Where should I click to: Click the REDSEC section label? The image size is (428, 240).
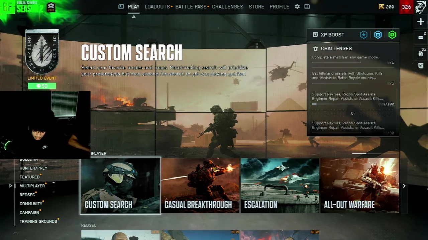coord(89,225)
